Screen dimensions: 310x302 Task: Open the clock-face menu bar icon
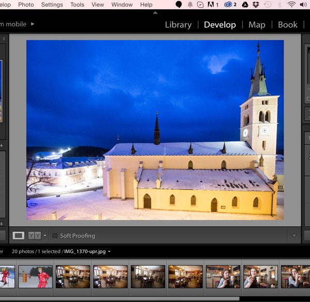pos(200,4)
